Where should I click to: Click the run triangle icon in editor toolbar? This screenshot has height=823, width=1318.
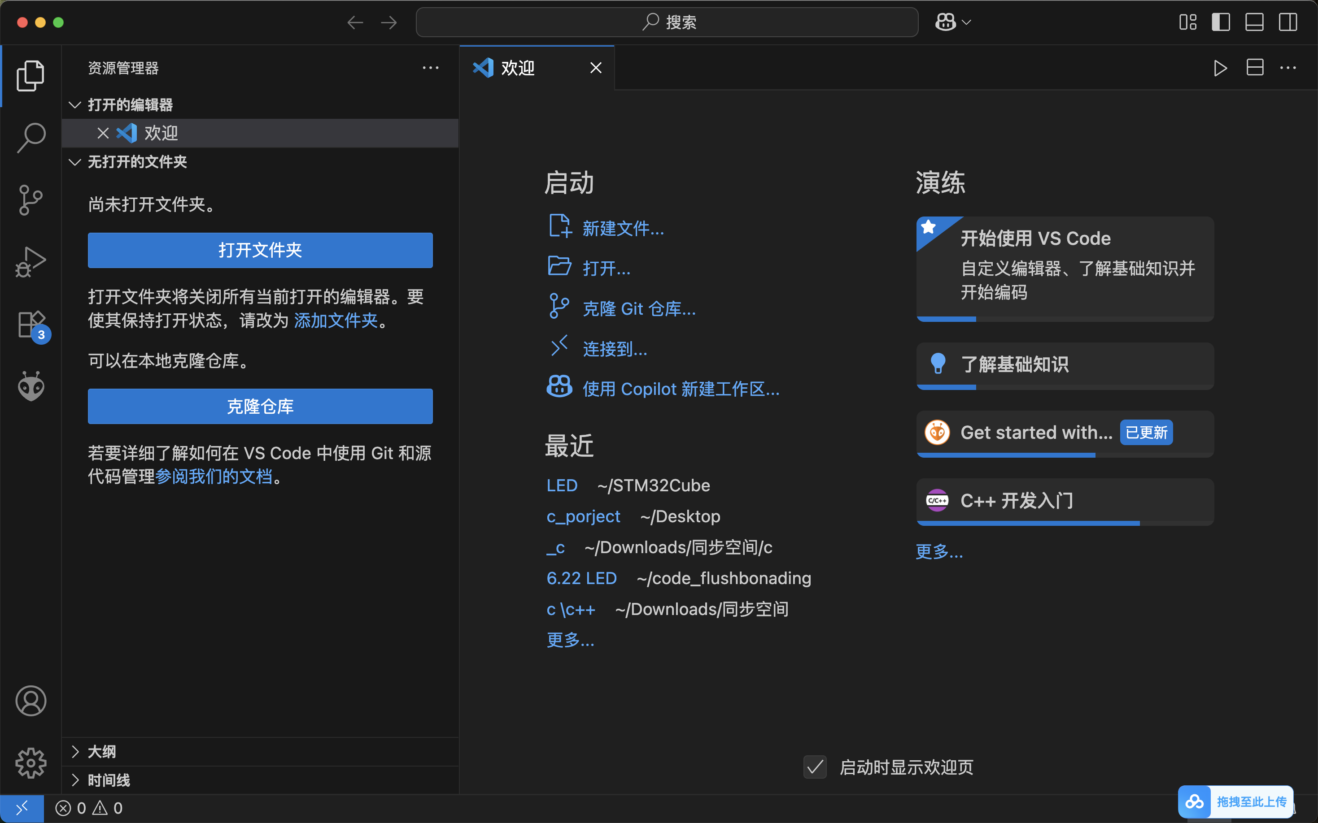pyautogui.click(x=1221, y=68)
